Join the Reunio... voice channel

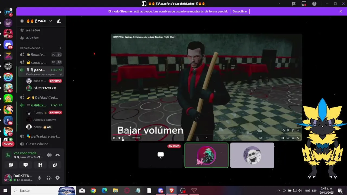[x=41, y=55]
